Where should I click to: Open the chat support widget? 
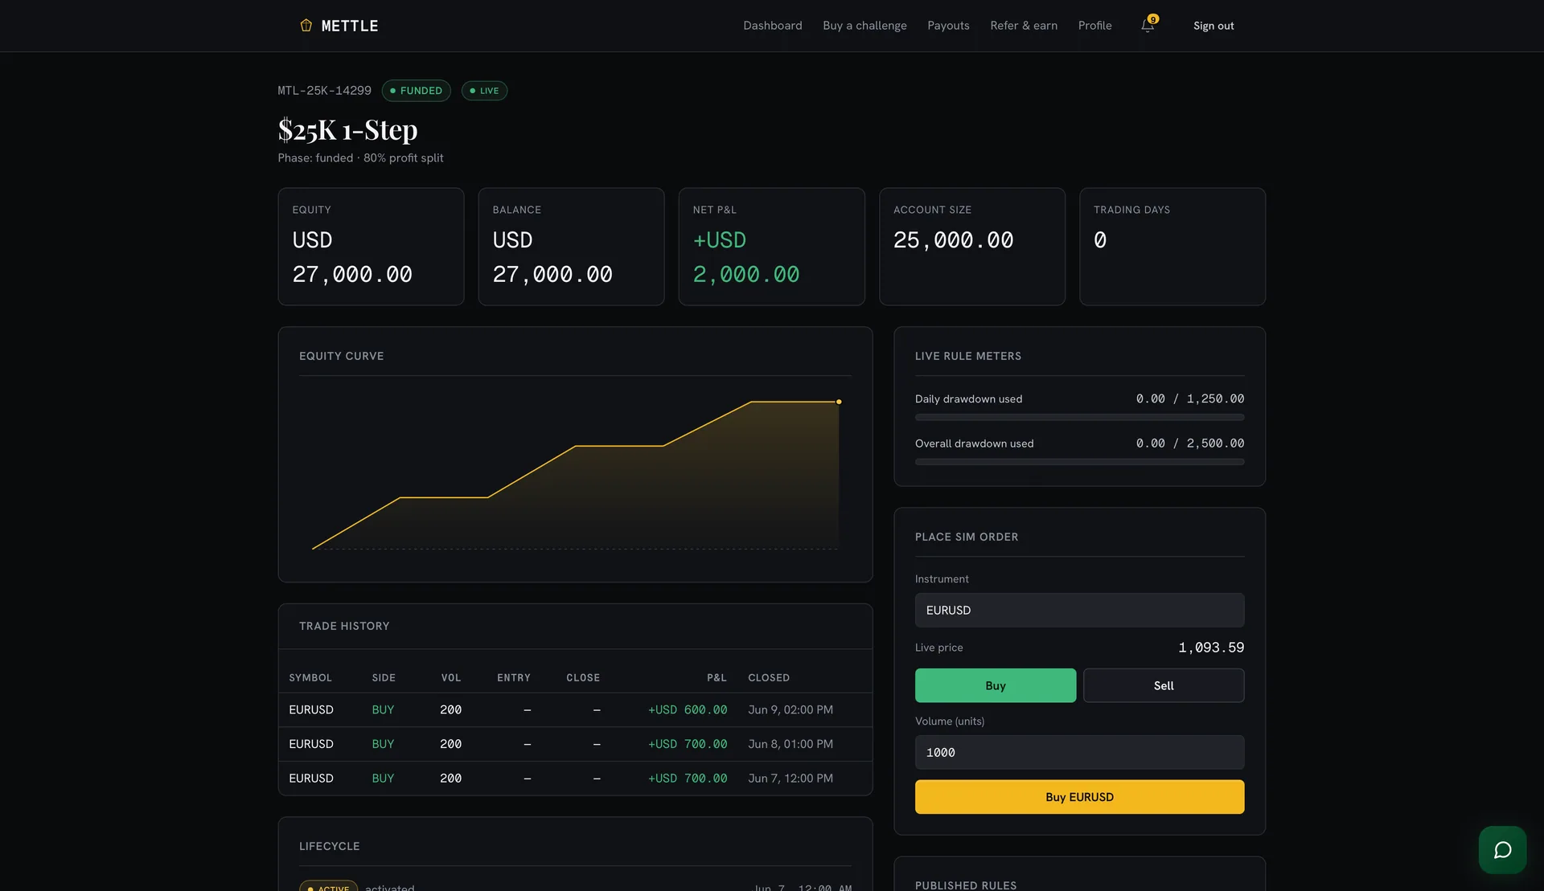point(1502,850)
